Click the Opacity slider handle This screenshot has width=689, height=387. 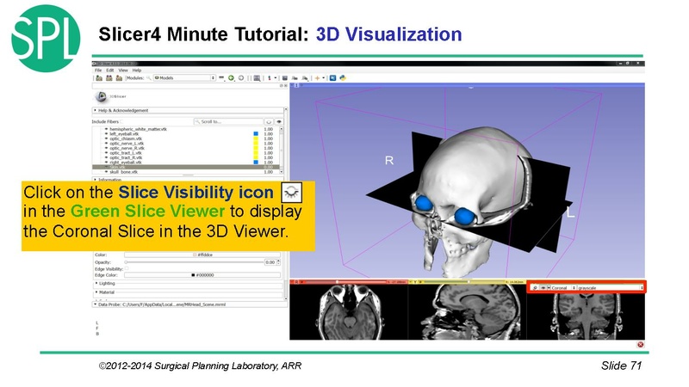[126, 262]
